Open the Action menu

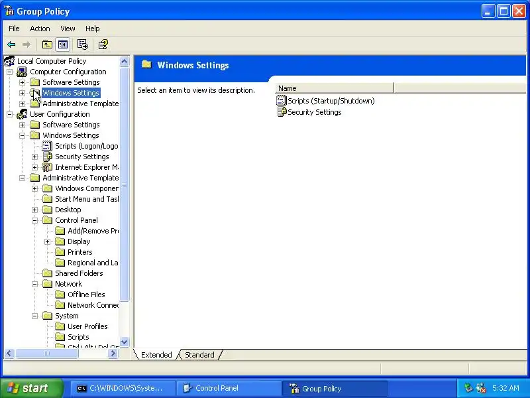[x=40, y=29]
